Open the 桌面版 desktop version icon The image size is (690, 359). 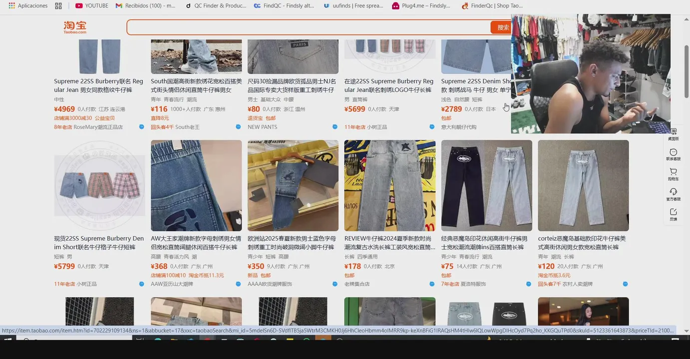pyautogui.click(x=673, y=134)
